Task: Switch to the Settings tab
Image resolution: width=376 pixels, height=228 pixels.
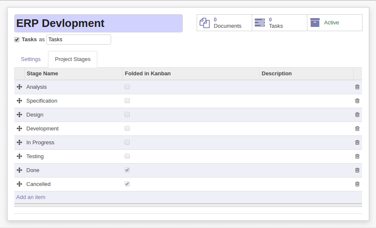Action: pos(31,59)
